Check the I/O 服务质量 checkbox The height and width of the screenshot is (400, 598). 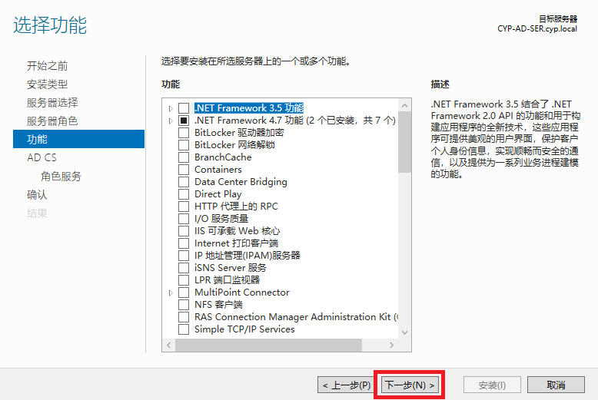[x=184, y=219]
